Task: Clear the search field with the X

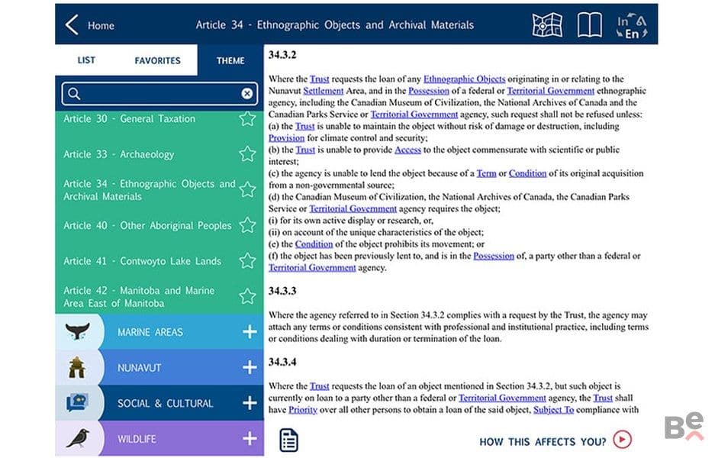Action: (x=246, y=94)
